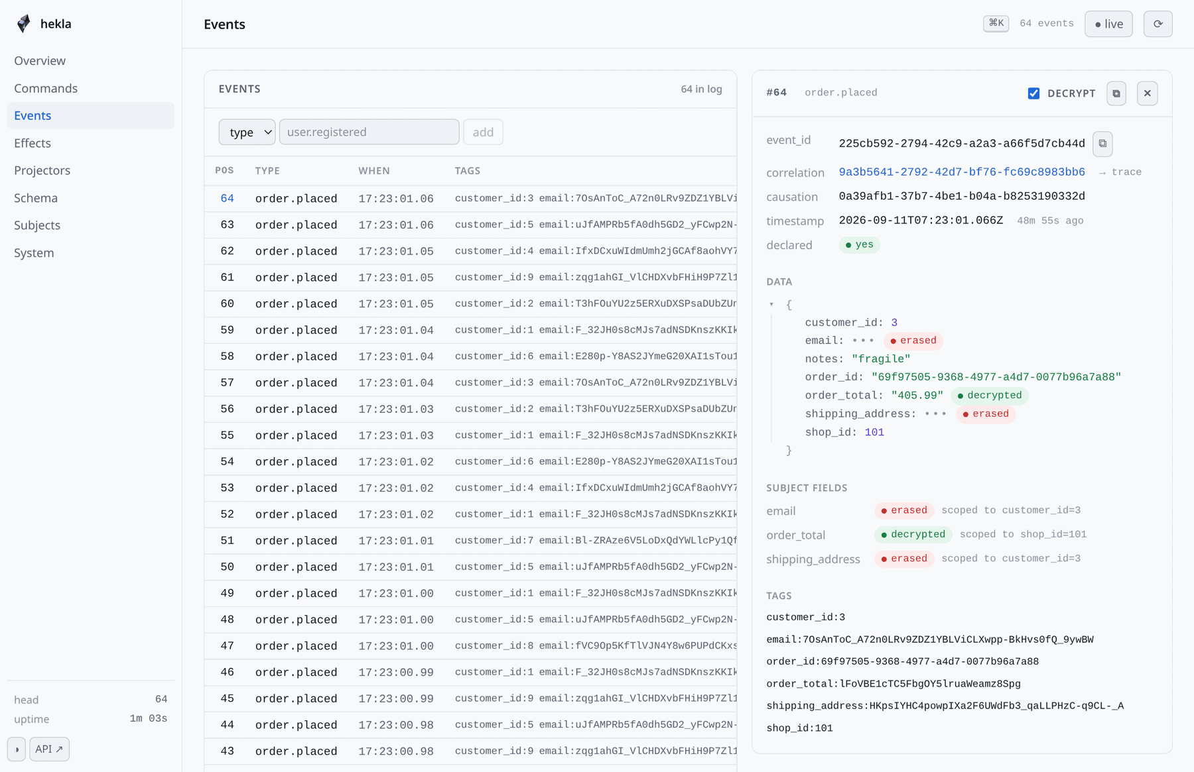Select event row 43
This screenshot has width=1194, height=772.
click(x=471, y=751)
